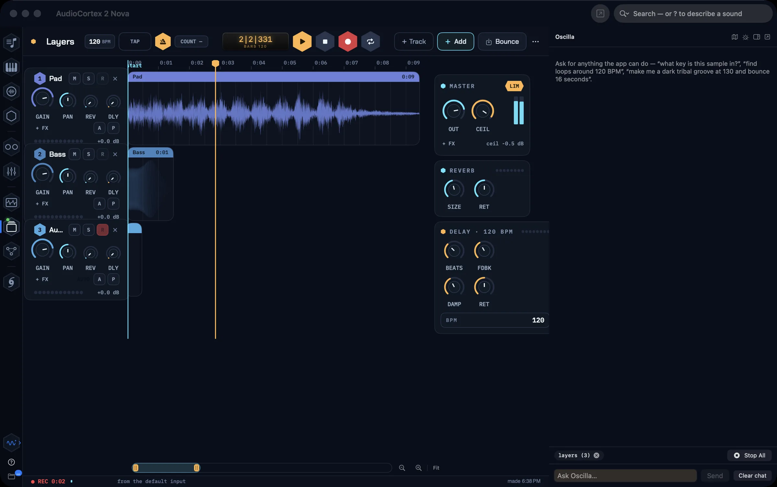Viewport: 777px width, 487px height.
Task: Focus the Ask Oscilla input field
Action: 625,476
